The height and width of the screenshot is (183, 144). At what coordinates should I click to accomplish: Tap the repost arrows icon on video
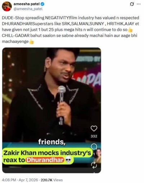pyautogui.click(x=94, y=165)
